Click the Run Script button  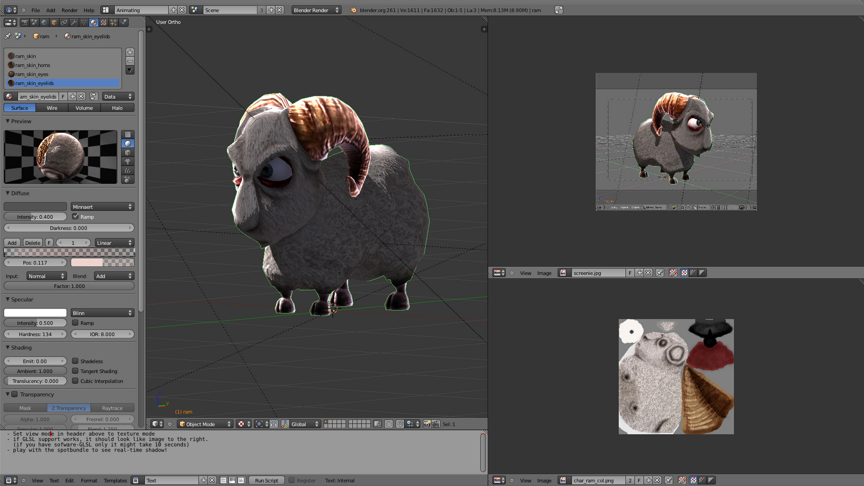[266, 480]
